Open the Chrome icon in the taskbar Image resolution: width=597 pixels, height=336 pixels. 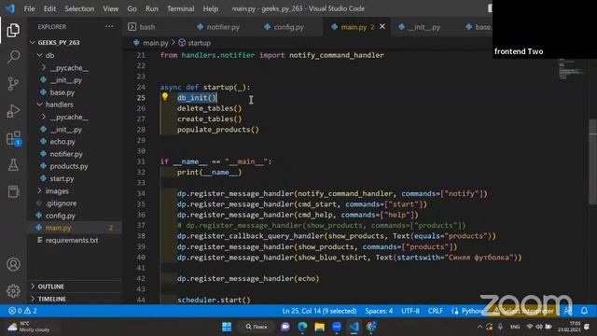pyautogui.click(x=371, y=327)
